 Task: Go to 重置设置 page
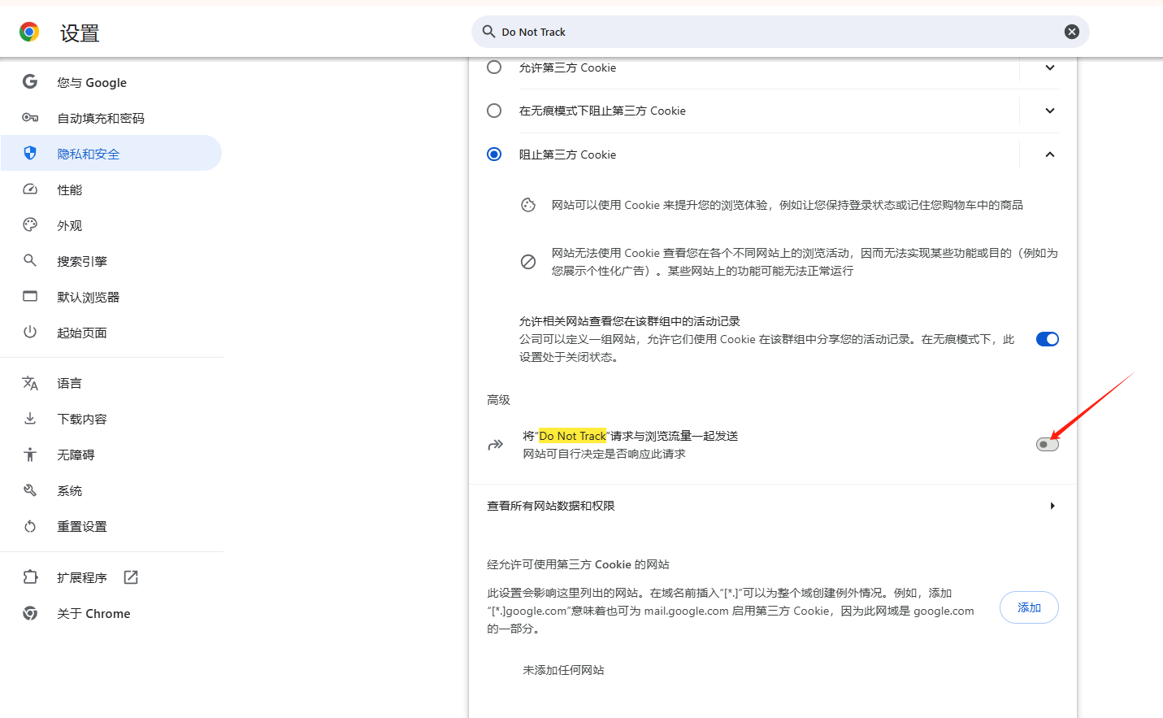pyautogui.click(x=111, y=526)
